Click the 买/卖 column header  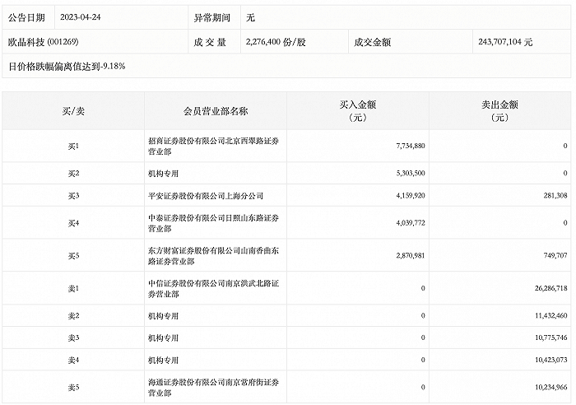pos(73,111)
